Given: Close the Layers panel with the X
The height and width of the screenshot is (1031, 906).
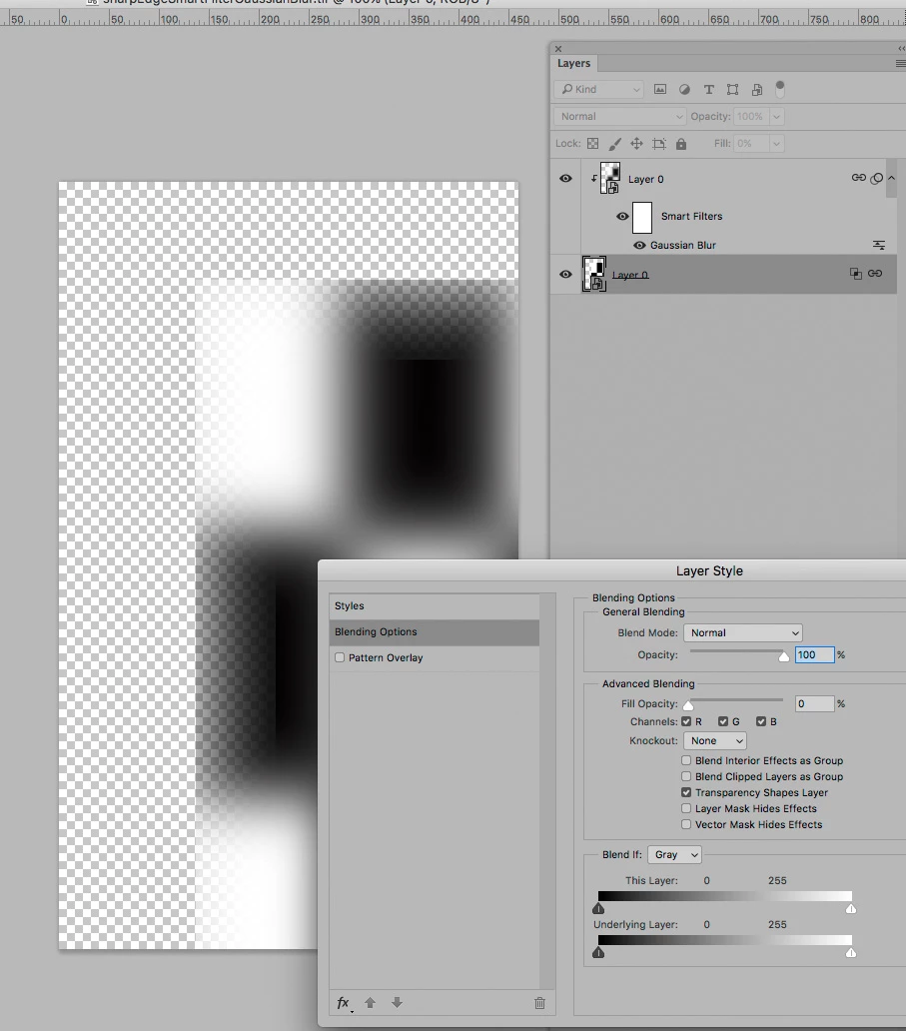Looking at the screenshot, I should tap(558, 49).
